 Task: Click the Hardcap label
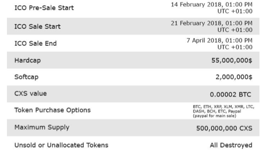[28, 60]
